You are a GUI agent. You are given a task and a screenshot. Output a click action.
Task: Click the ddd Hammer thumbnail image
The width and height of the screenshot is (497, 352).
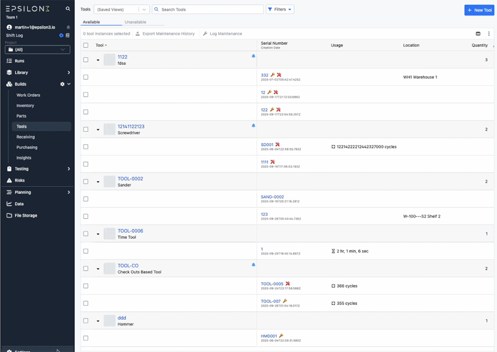109,321
